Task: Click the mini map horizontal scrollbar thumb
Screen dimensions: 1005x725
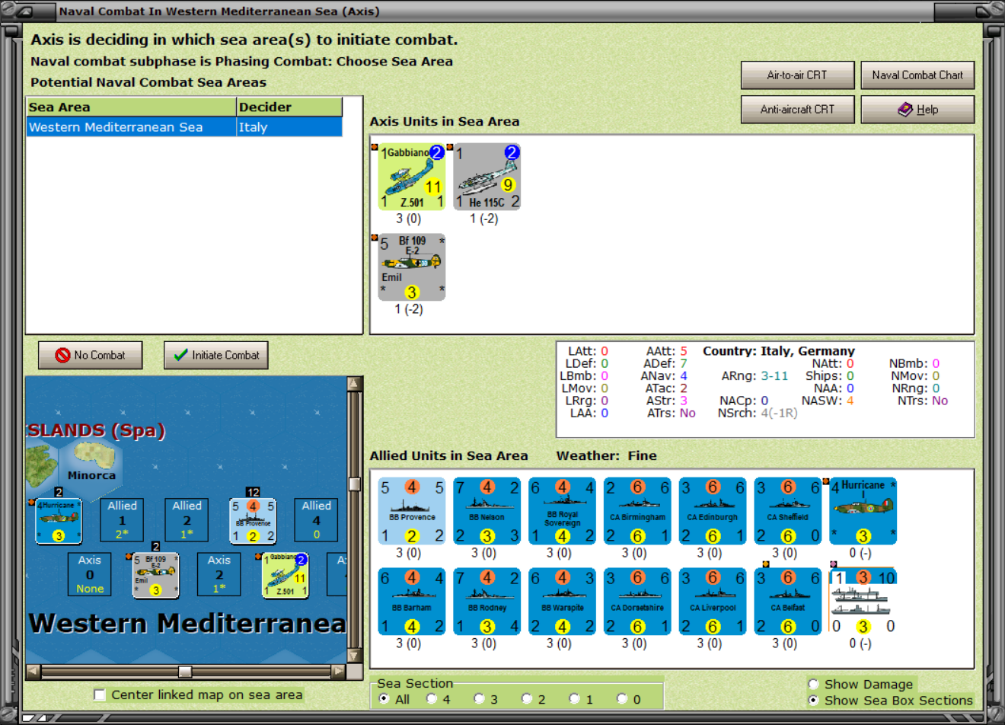Action: click(x=185, y=671)
